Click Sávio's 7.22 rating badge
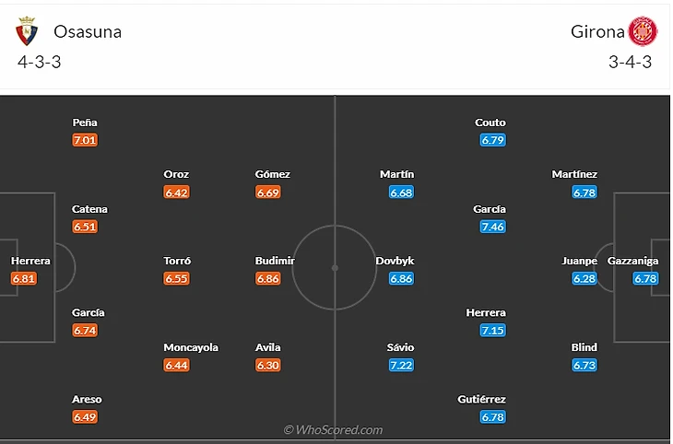This screenshot has width=673, height=444. [x=401, y=366]
